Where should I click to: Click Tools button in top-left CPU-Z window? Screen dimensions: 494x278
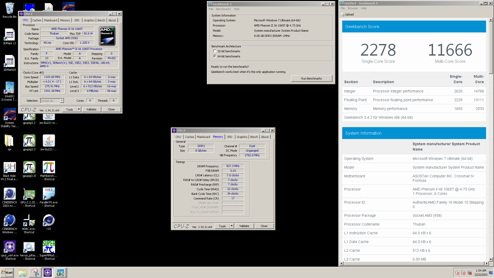tap(69, 109)
